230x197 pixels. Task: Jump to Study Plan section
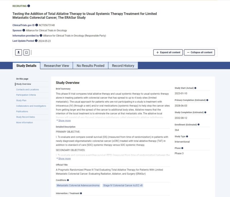click(x=21, y=100)
